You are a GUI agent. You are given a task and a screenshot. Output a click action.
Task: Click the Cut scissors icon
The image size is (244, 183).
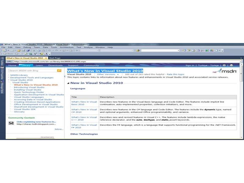34,50
